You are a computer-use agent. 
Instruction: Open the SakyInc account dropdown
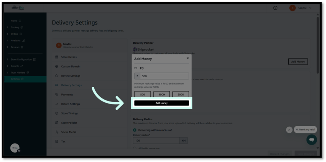(x=301, y=8)
